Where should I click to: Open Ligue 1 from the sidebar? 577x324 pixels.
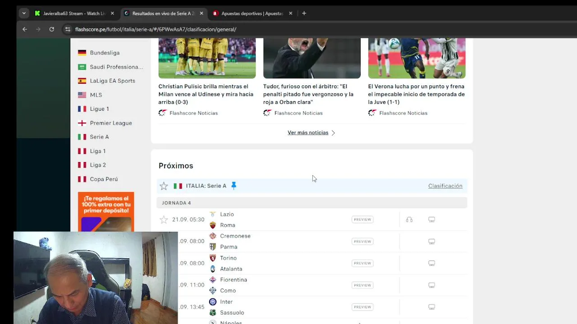[99, 109]
